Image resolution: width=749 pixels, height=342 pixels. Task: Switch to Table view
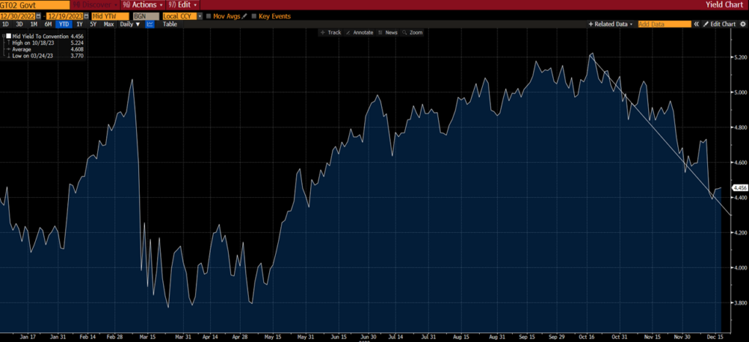[x=170, y=24]
